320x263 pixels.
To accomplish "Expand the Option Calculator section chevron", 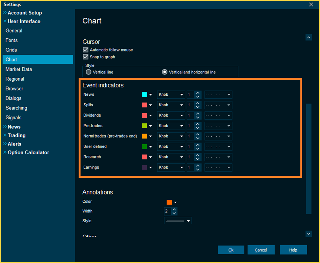I will 5,152.
